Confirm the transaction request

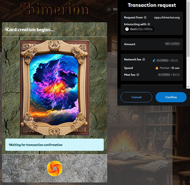tap(171, 97)
